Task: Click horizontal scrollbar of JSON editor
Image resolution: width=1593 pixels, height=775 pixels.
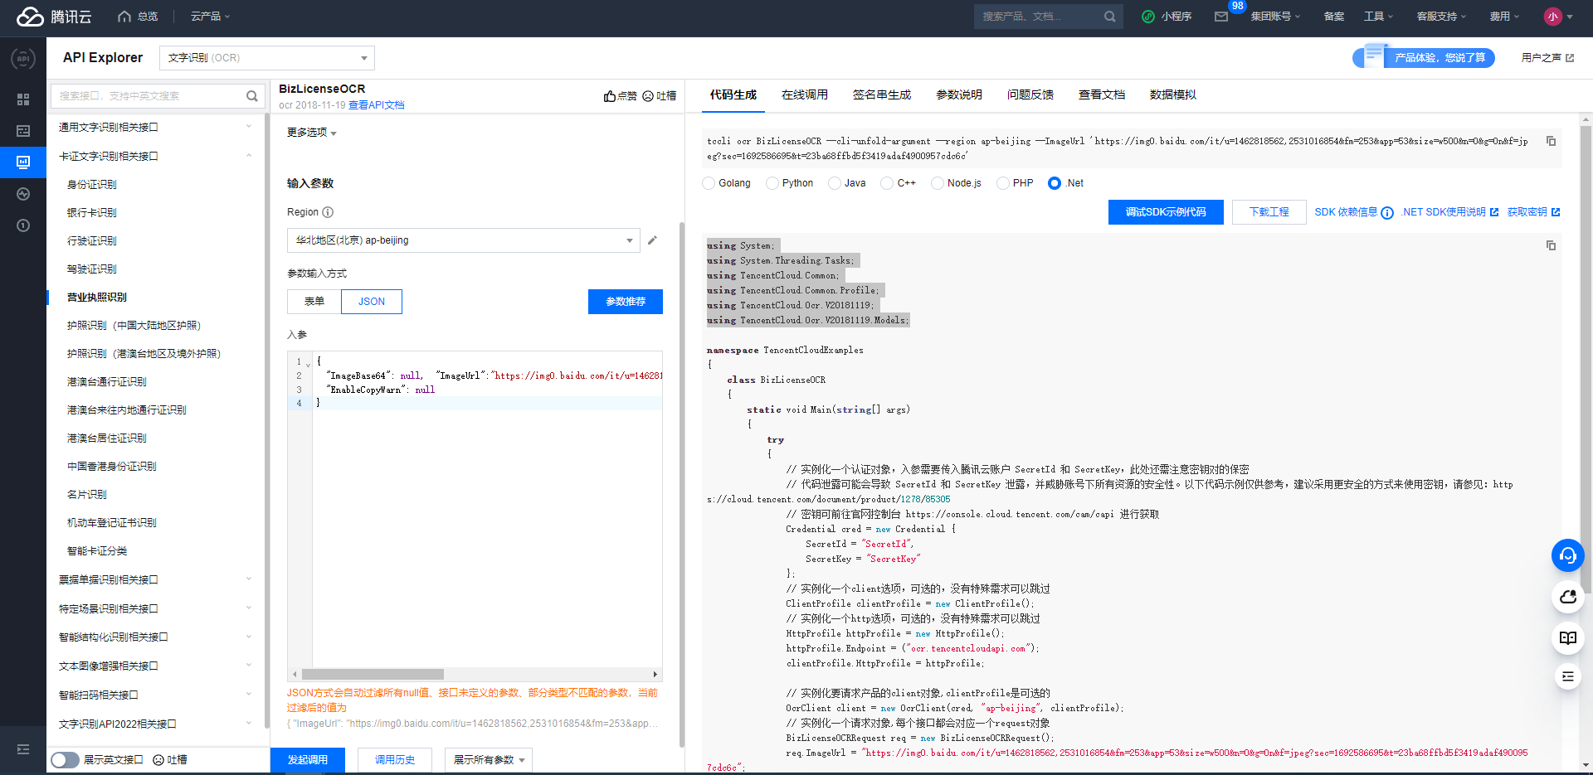Action: [x=373, y=674]
